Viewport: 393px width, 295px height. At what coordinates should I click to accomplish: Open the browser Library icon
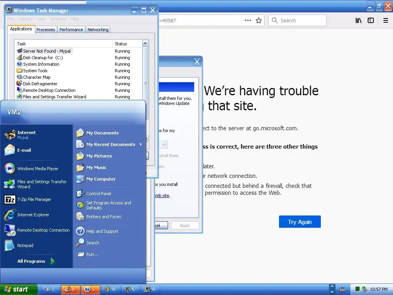(358, 21)
